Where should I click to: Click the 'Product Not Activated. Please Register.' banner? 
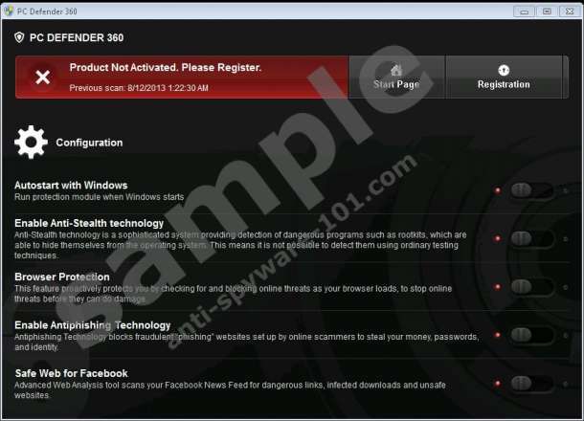coord(165,68)
